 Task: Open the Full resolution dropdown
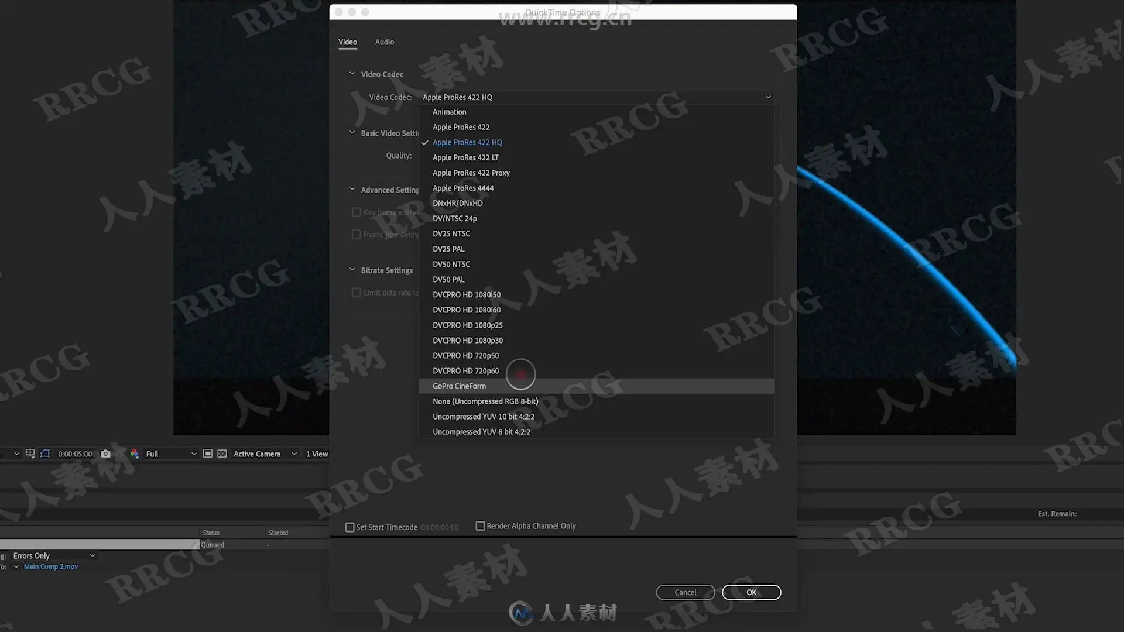pos(171,454)
